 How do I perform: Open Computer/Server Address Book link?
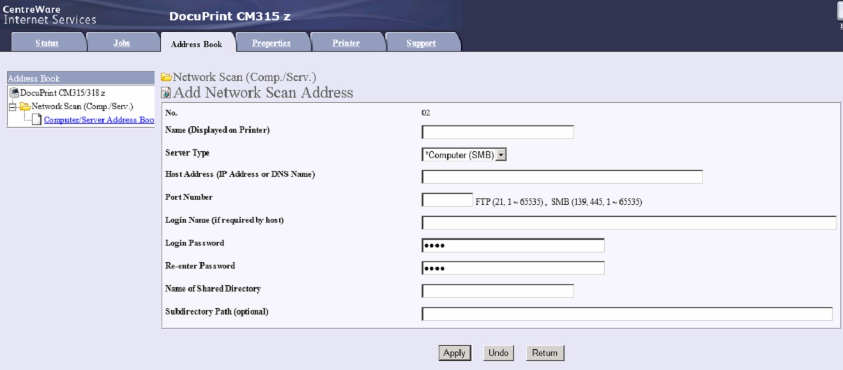click(99, 119)
